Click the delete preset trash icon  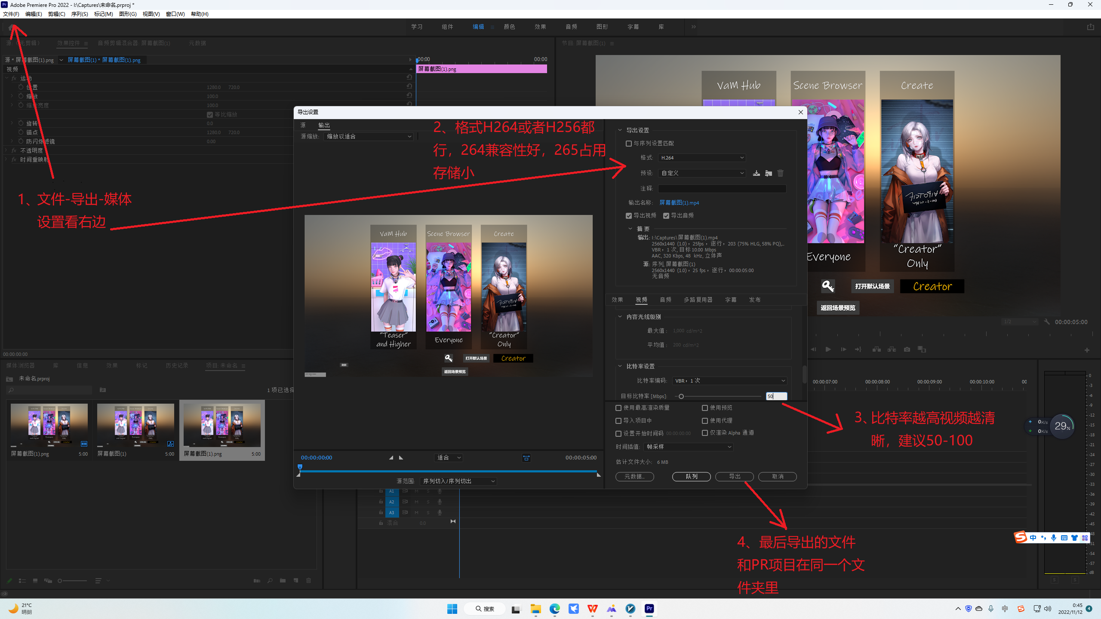pos(780,173)
